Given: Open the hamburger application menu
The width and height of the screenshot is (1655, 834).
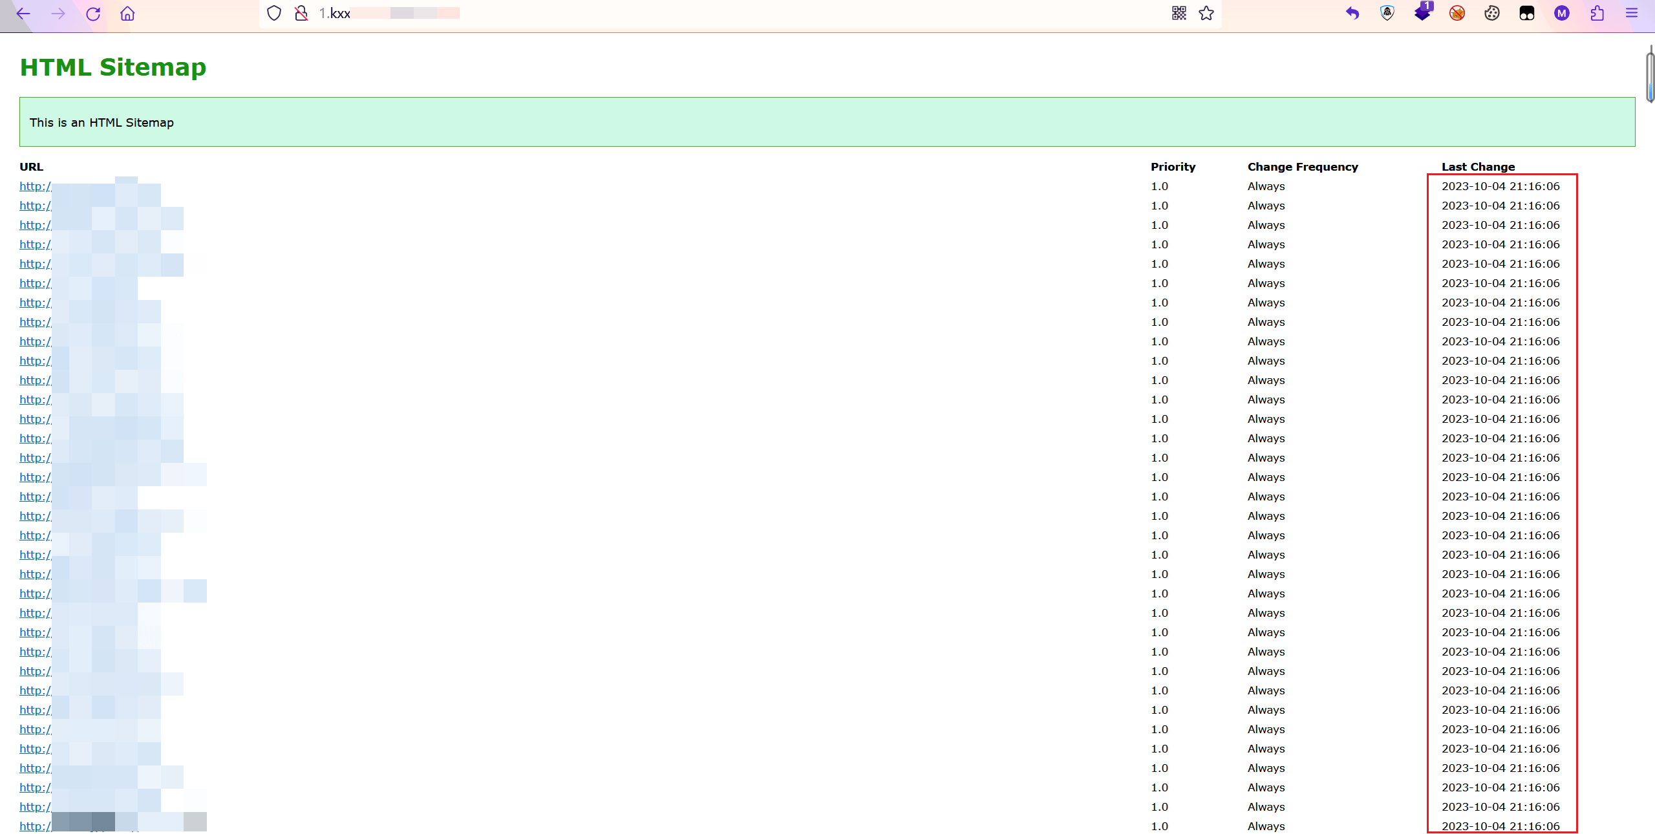Looking at the screenshot, I should click(x=1632, y=14).
